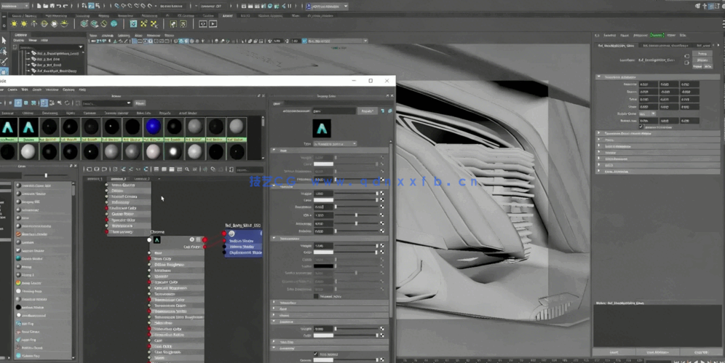The image size is (725, 363).
Task: Toggle the Exit to Background checkbox under Transmission
Action: 316,296
